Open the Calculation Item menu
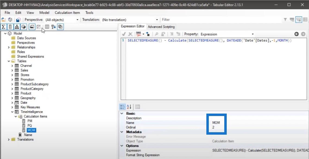The image size is (309, 159). click(67, 12)
